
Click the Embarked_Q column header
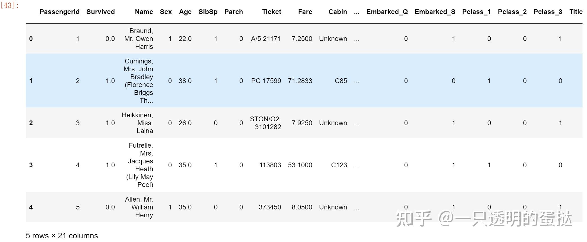tap(387, 12)
